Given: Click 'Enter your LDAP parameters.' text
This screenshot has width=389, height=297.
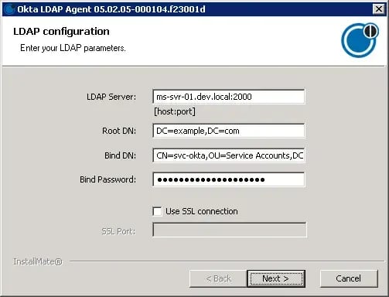Looking at the screenshot, I should 73,48.
